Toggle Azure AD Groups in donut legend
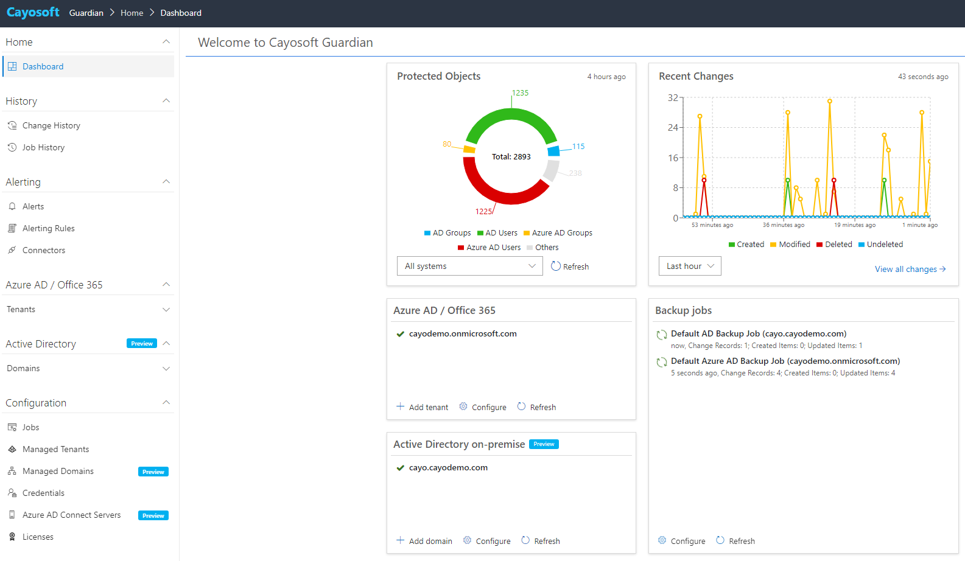 click(558, 233)
